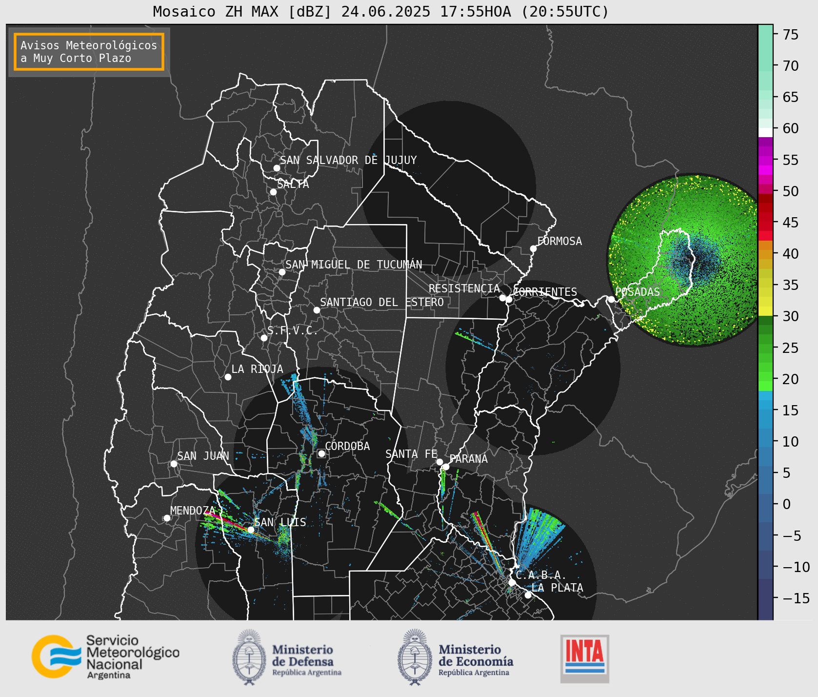Click the C.A.B.A. city marker
This screenshot has width=818, height=697.
point(512,582)
